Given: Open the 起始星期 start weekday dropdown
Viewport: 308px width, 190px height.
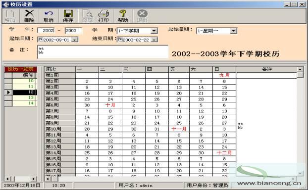Looking at the screenshot, I should coord(233,31).
